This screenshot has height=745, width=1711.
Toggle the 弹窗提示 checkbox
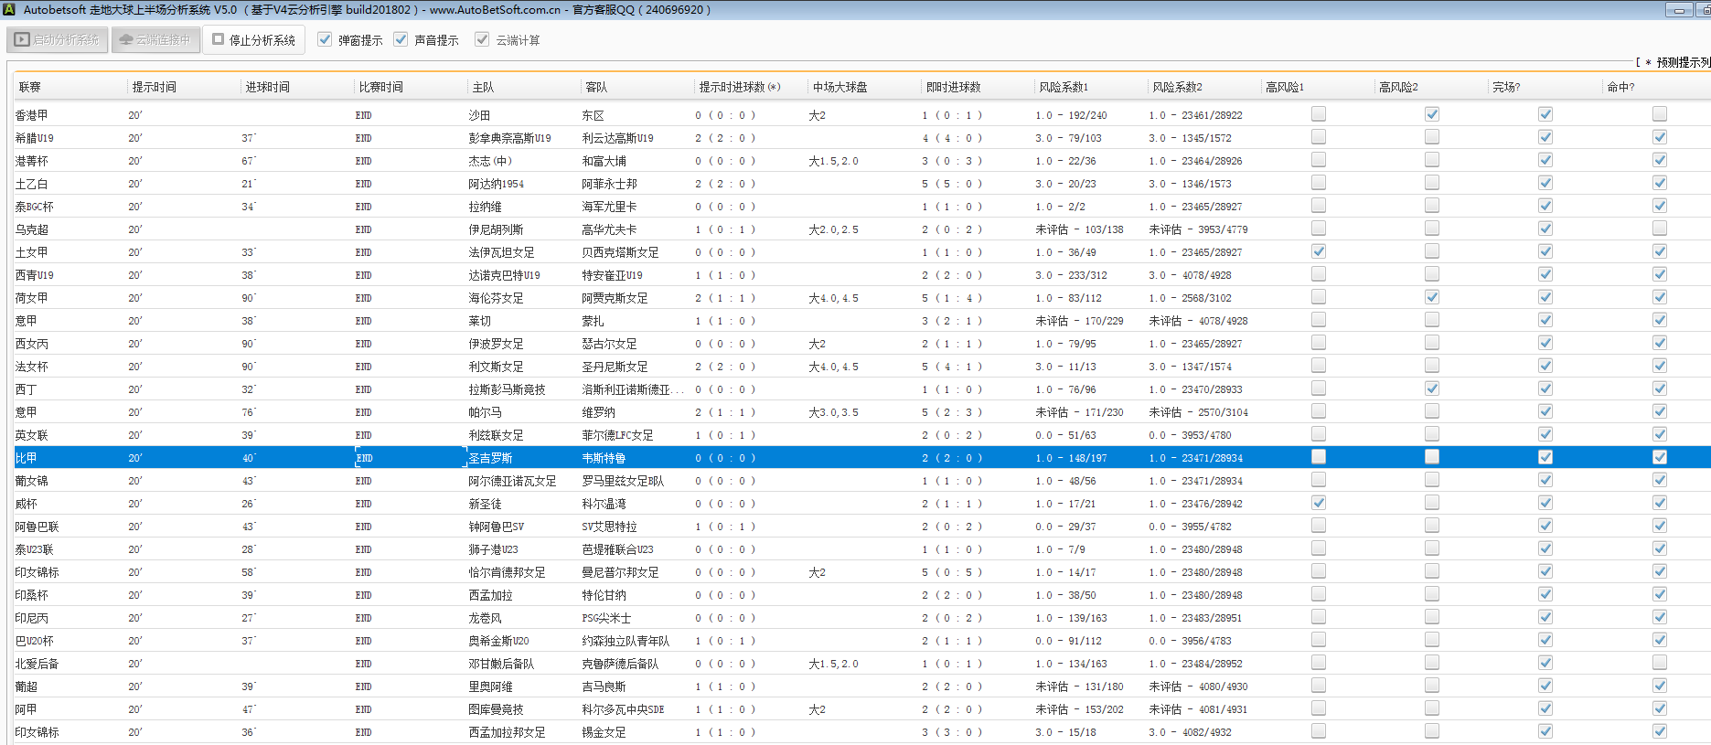[x=325, y=40]
